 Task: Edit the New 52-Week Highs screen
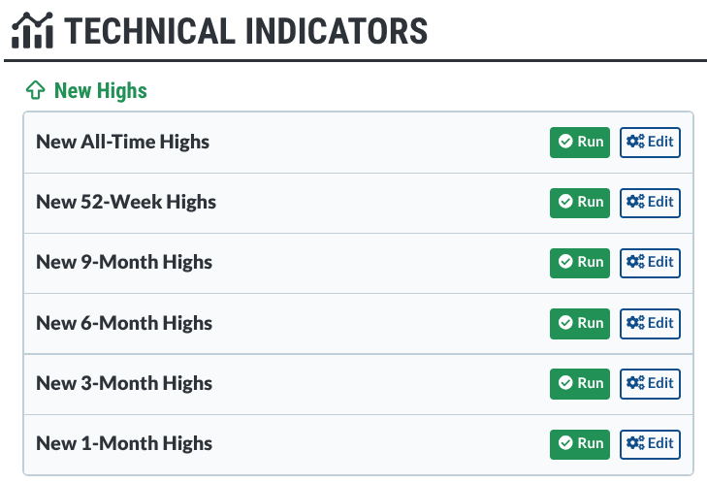[x=650, y=202]
